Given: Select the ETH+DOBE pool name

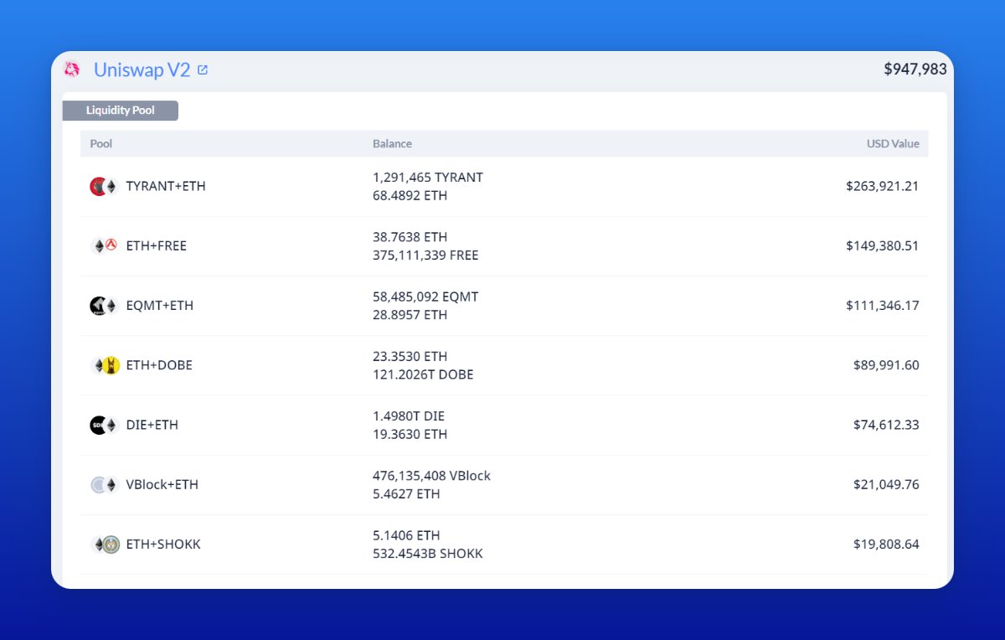Looking at the screenshot, I should [x=159, y=365].
